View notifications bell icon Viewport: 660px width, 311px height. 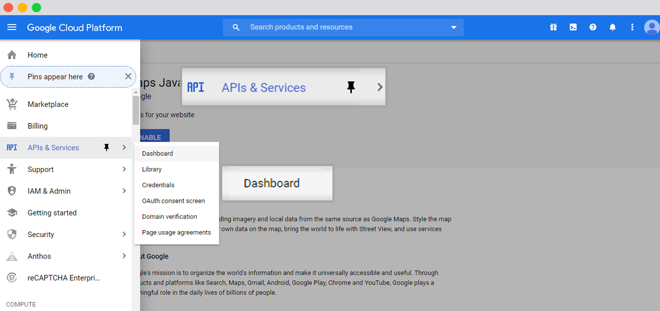pyautogui.click(x=613, y=27)
